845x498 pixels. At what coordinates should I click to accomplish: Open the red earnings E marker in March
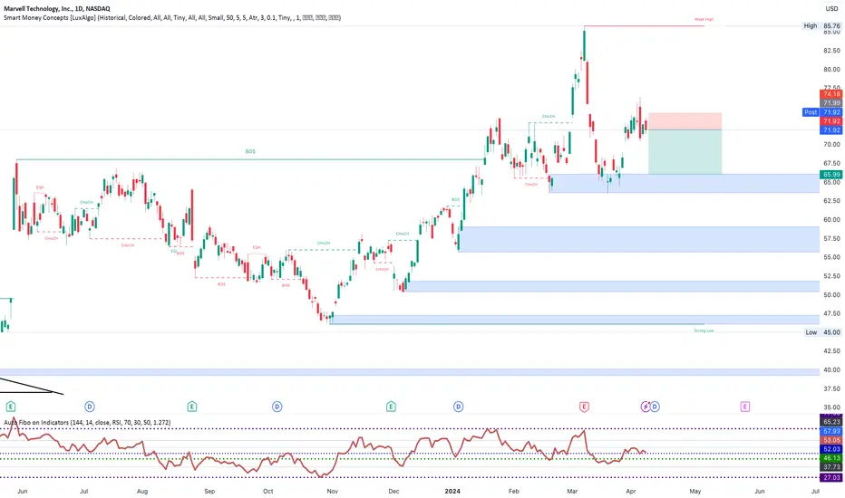(584, 407)
